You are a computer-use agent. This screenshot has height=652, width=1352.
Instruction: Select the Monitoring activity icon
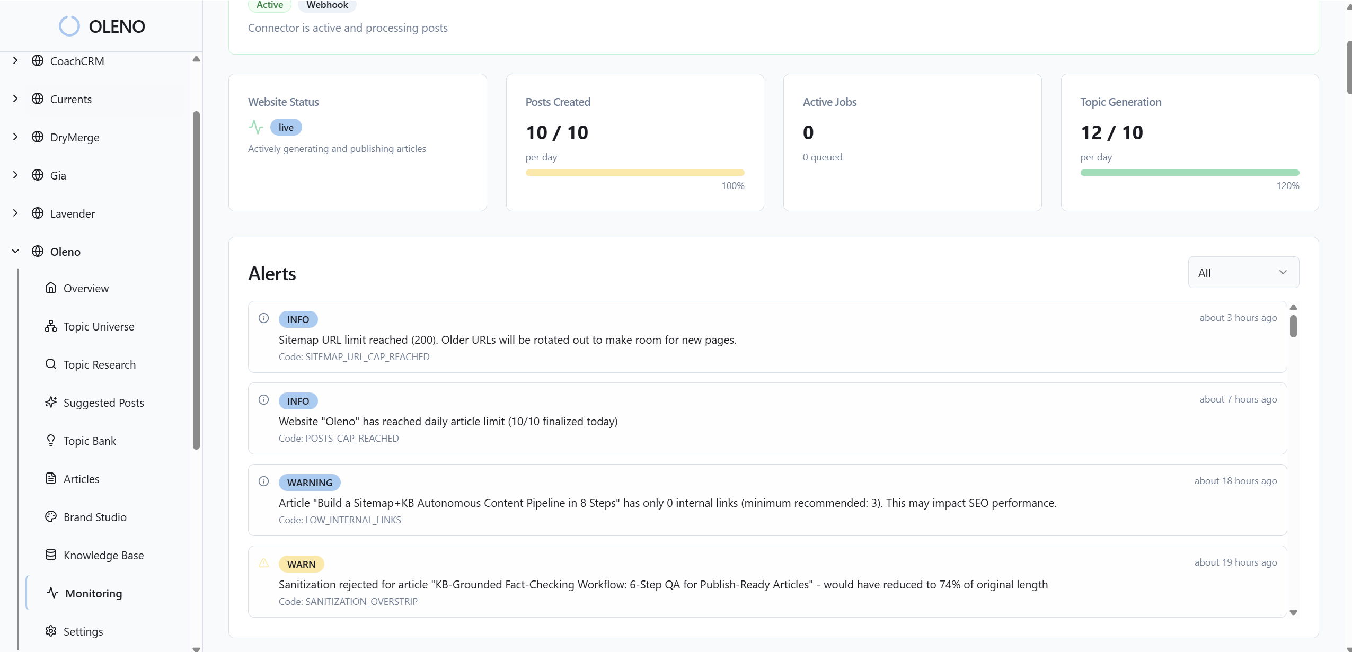pyautogui.click(x=50, y=593)
